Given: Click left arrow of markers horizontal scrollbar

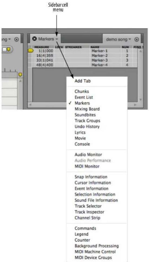Looking at the screenshot, I should coord(30,105).
